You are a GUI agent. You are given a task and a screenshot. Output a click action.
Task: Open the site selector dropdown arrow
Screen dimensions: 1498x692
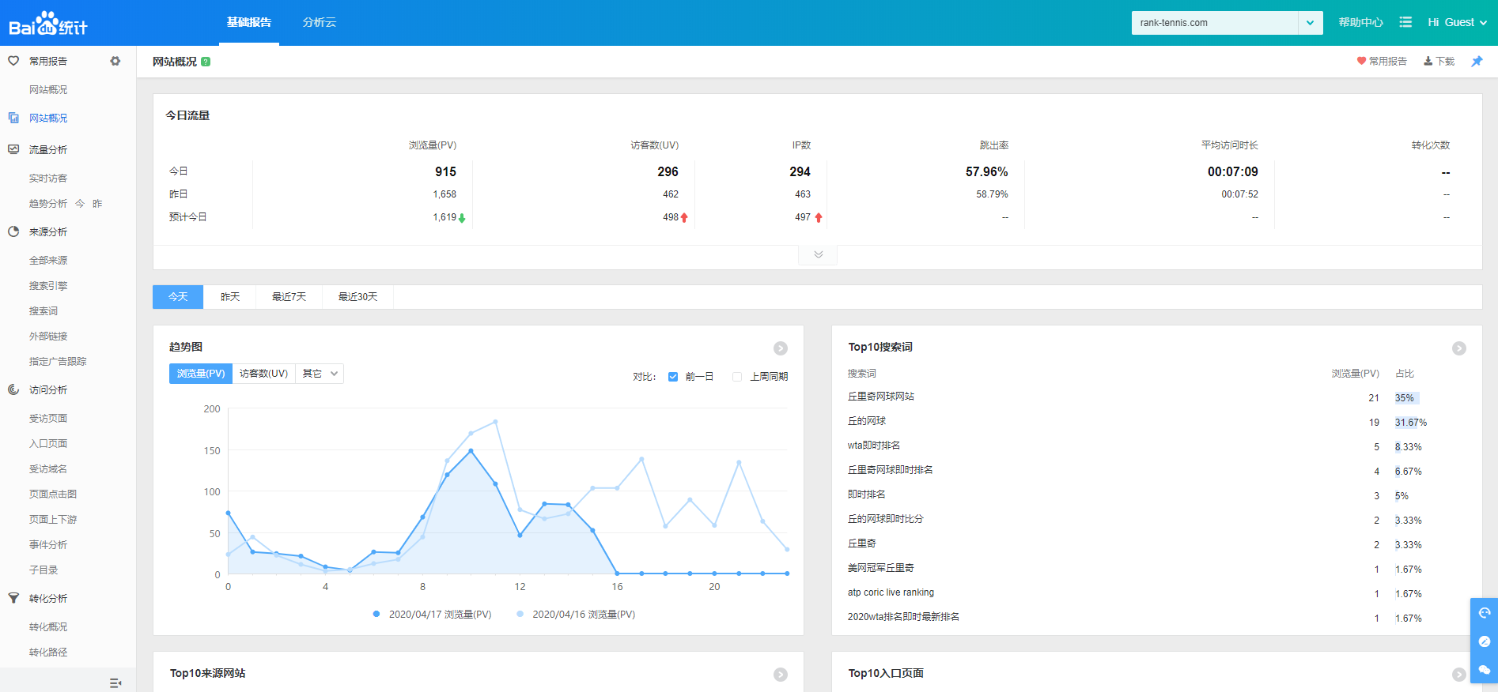[1310, 23]
